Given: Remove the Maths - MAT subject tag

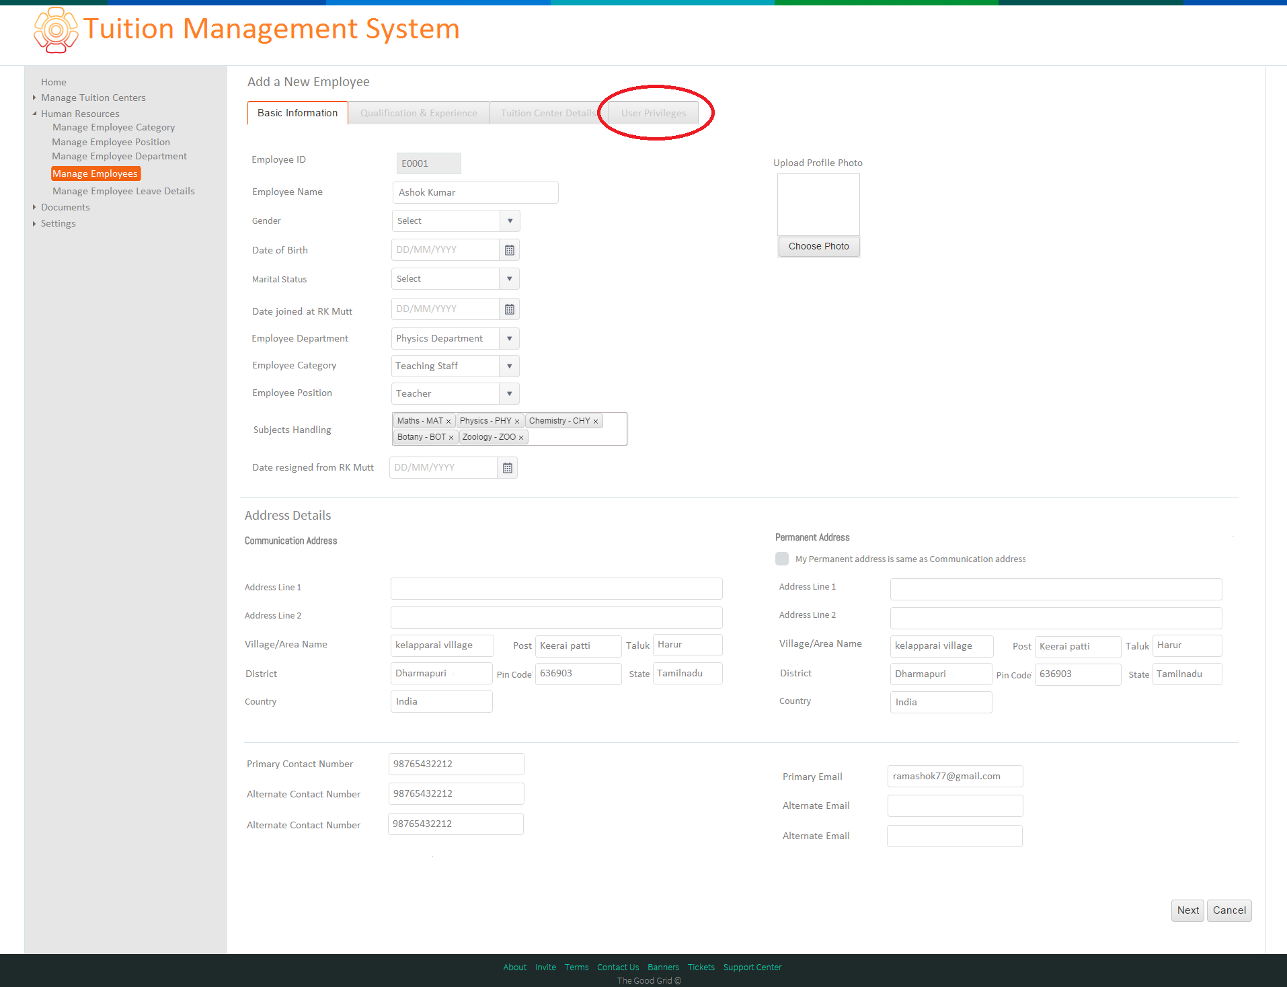Looking at the screenshot, I should pos(448,422).
